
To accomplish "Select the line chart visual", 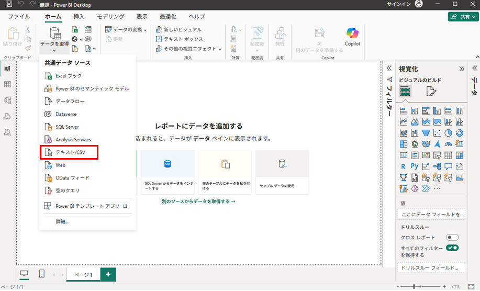I will (x=404, y=122).
